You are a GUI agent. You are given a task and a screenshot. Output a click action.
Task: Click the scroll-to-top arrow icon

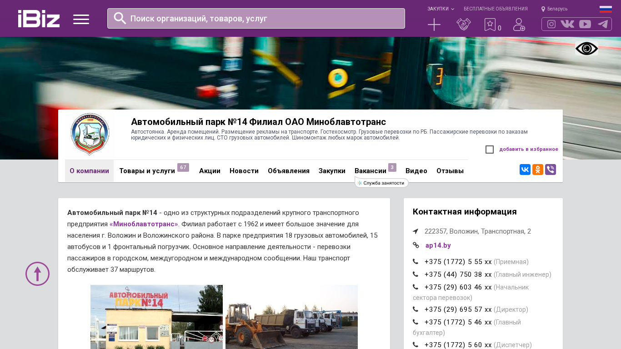37,274
